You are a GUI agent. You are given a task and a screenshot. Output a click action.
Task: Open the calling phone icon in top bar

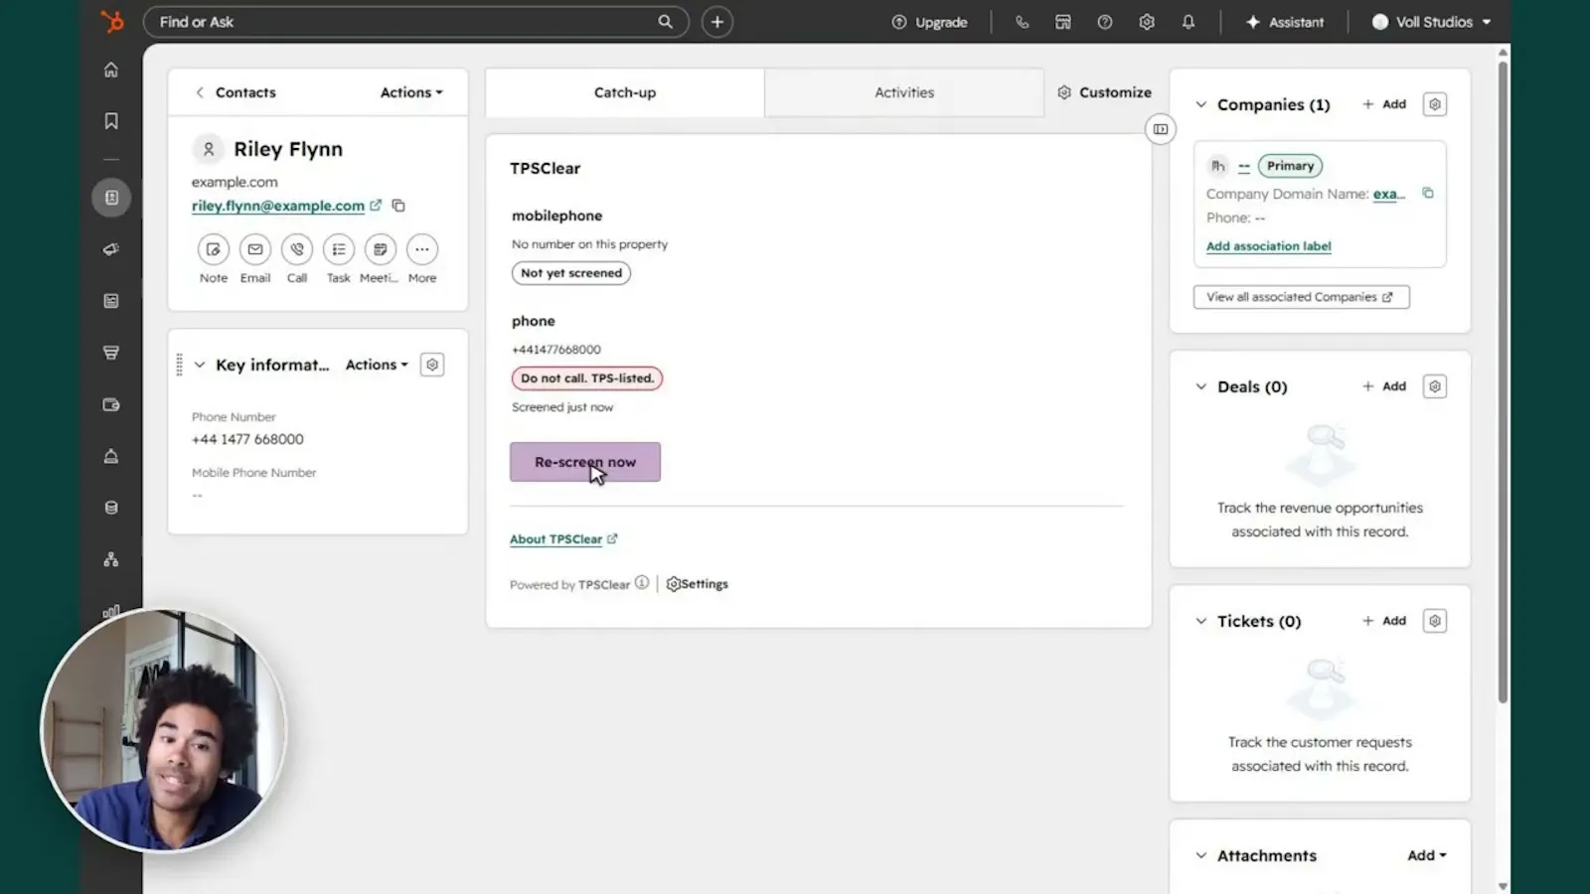(x=1022, y=22)
